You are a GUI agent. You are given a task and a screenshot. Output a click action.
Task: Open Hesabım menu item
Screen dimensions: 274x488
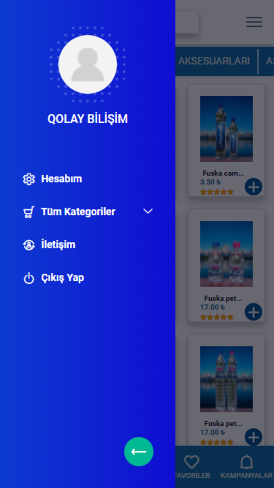(x=61, y=179)
